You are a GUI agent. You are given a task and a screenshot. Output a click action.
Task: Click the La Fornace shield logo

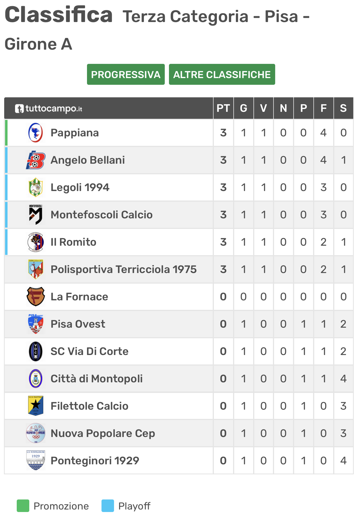[x=36, y=297]
